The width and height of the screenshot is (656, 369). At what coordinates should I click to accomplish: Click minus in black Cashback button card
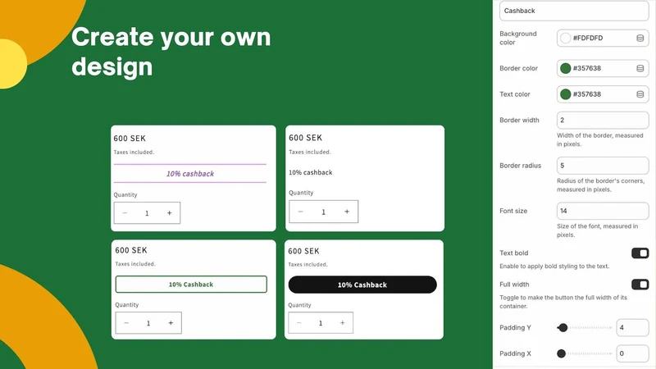coord(298,323)
